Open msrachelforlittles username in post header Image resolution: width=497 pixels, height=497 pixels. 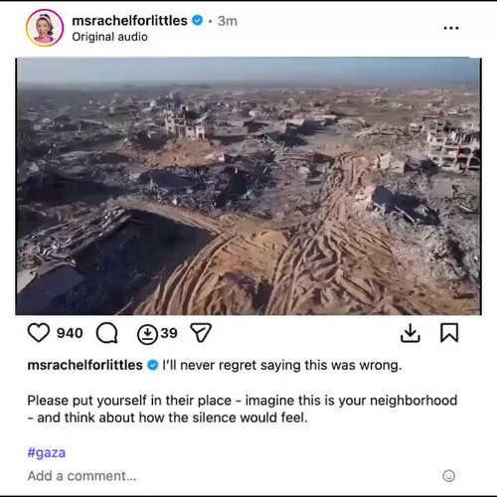129,21
